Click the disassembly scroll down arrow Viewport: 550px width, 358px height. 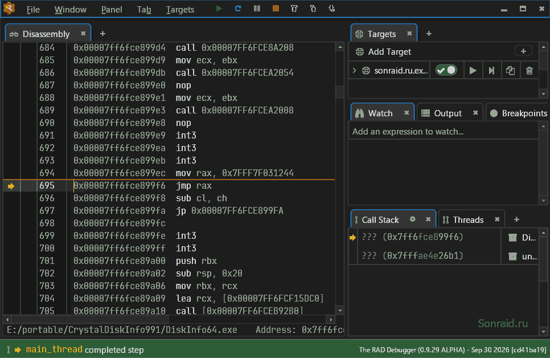339,310
